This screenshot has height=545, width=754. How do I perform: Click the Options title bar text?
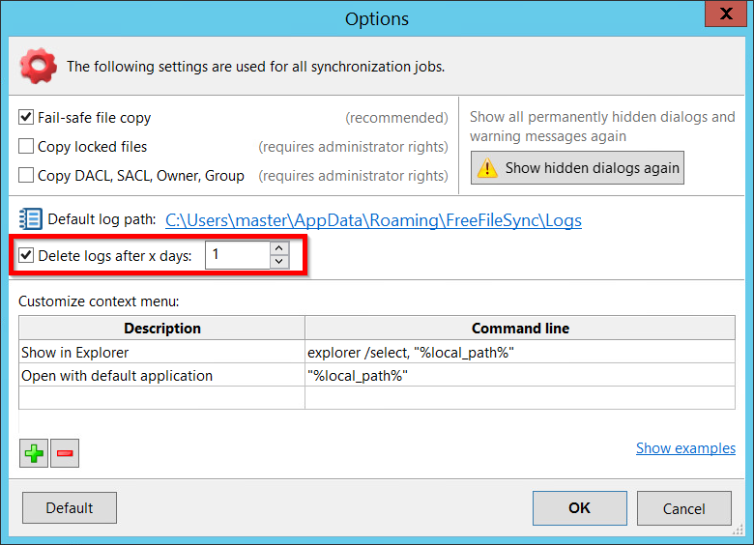point(377,18)
